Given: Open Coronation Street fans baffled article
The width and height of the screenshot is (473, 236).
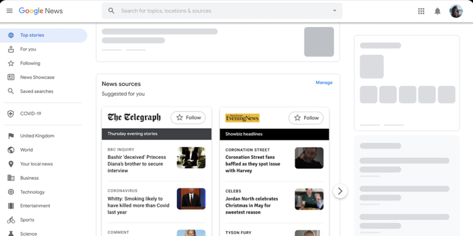Looking at the screenshot, I should coord(253,164).
